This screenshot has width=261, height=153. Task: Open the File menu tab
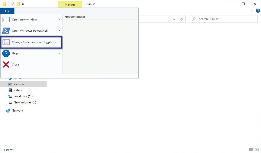pyautogui.click(x=7, y=11)
